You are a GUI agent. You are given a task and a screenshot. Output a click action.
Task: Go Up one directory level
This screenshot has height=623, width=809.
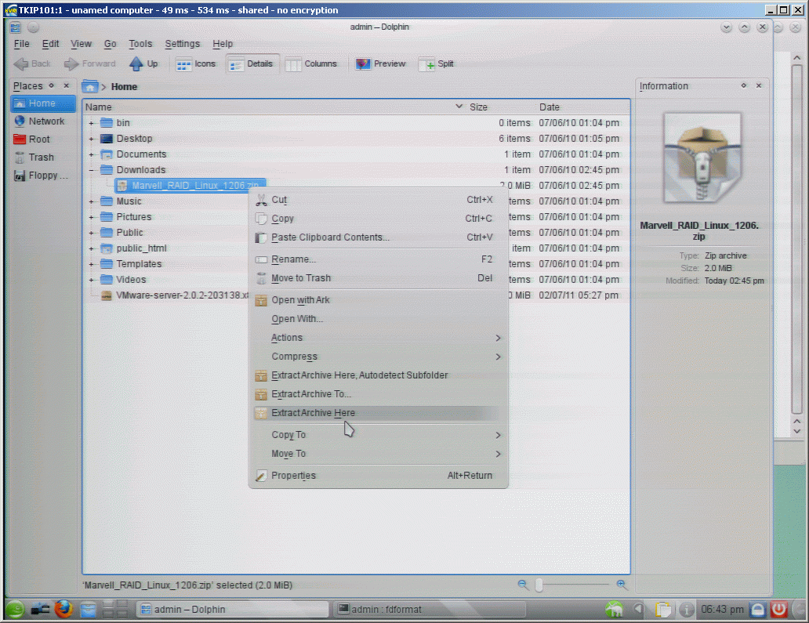point(143,64)
